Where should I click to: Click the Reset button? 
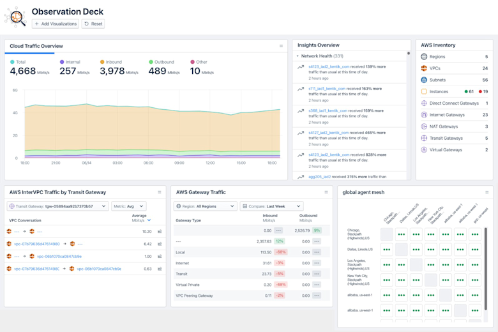point(93,24)
